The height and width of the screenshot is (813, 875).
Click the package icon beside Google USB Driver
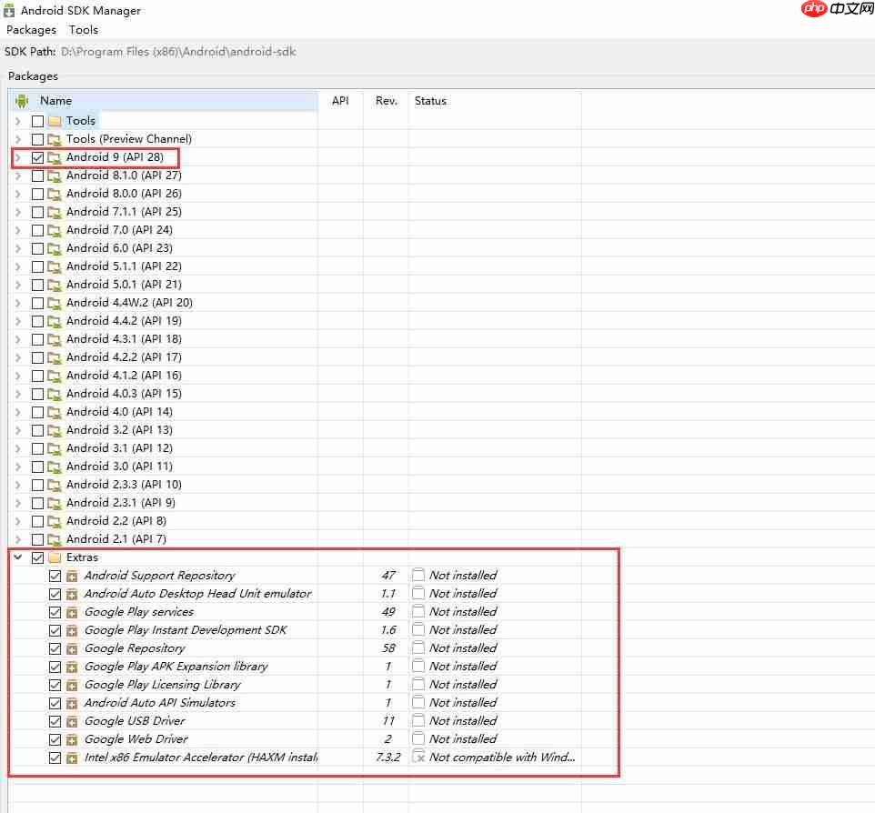pos(73,720)
